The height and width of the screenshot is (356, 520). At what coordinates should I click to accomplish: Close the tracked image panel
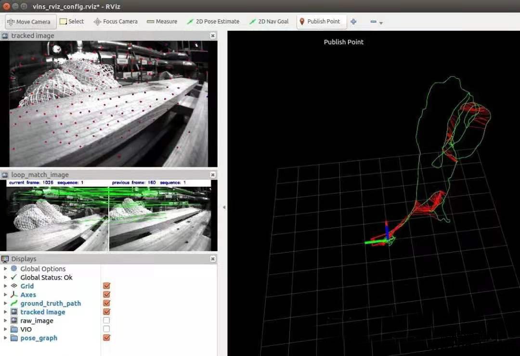coord(213,36)
